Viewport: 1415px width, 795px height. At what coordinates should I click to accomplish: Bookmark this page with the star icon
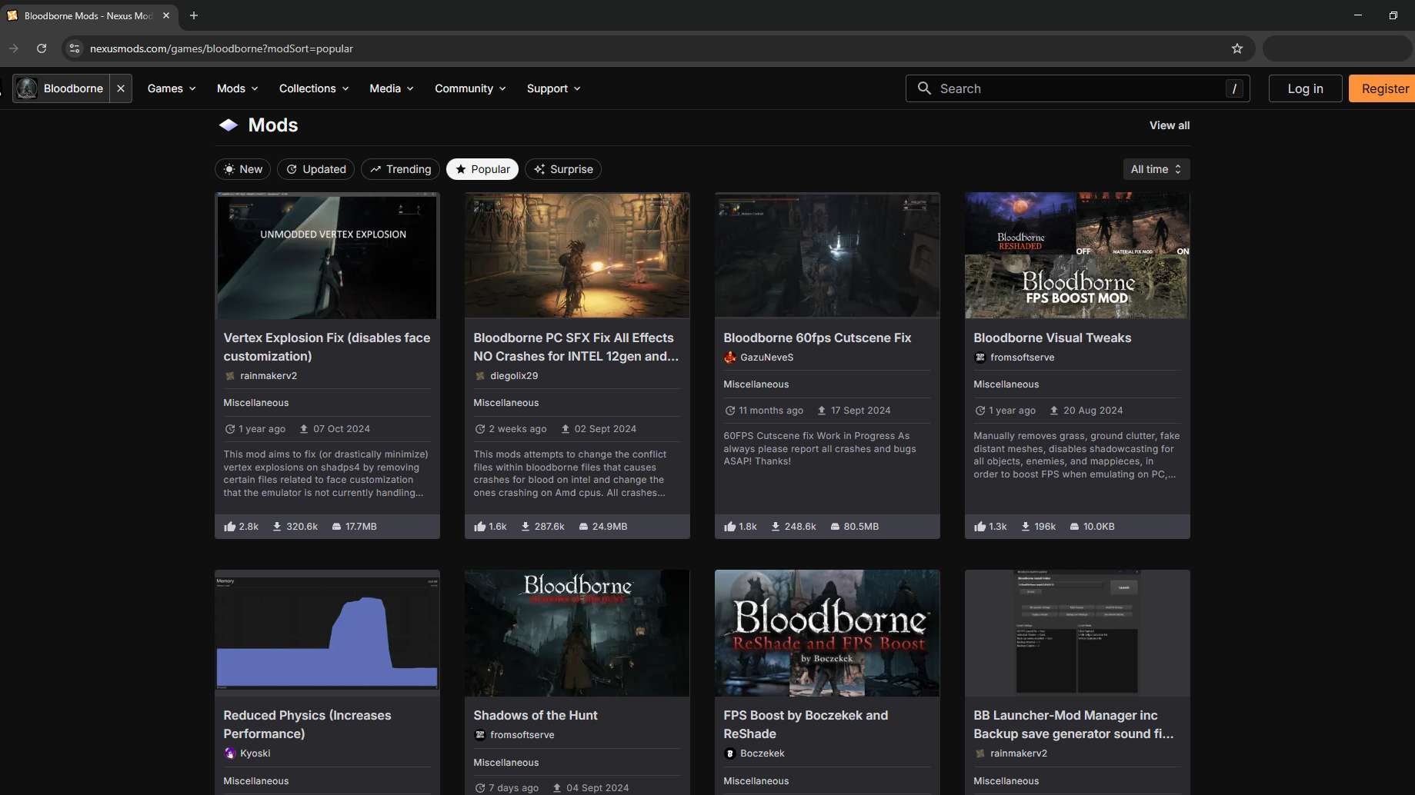click(1237, 48)
